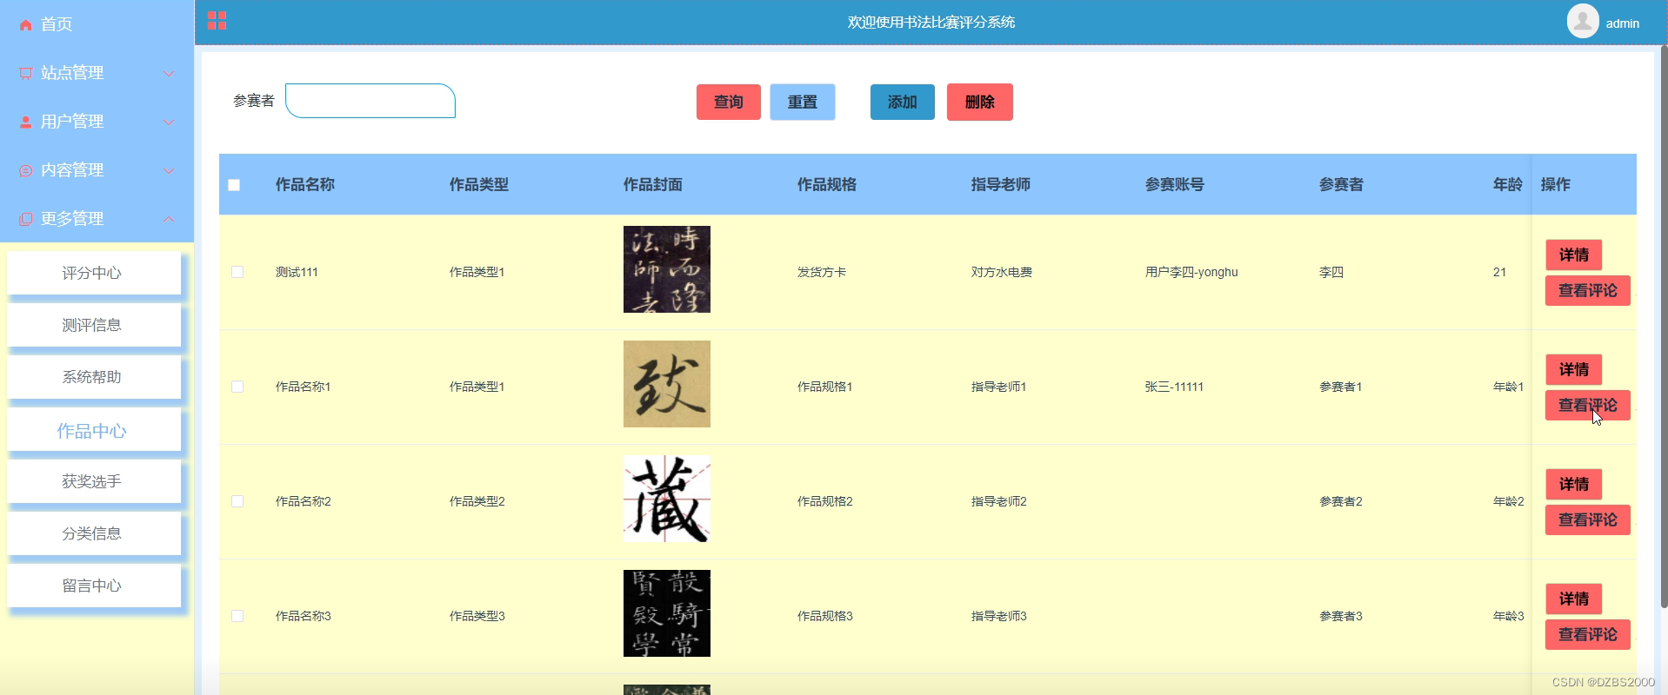
Task: Click the cell 张三-11111
Action: coord(1174,387)
